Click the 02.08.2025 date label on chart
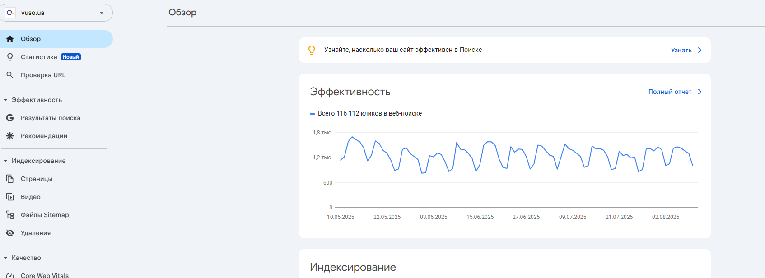This screenshot has height=278, width=765. pos(666,217)
